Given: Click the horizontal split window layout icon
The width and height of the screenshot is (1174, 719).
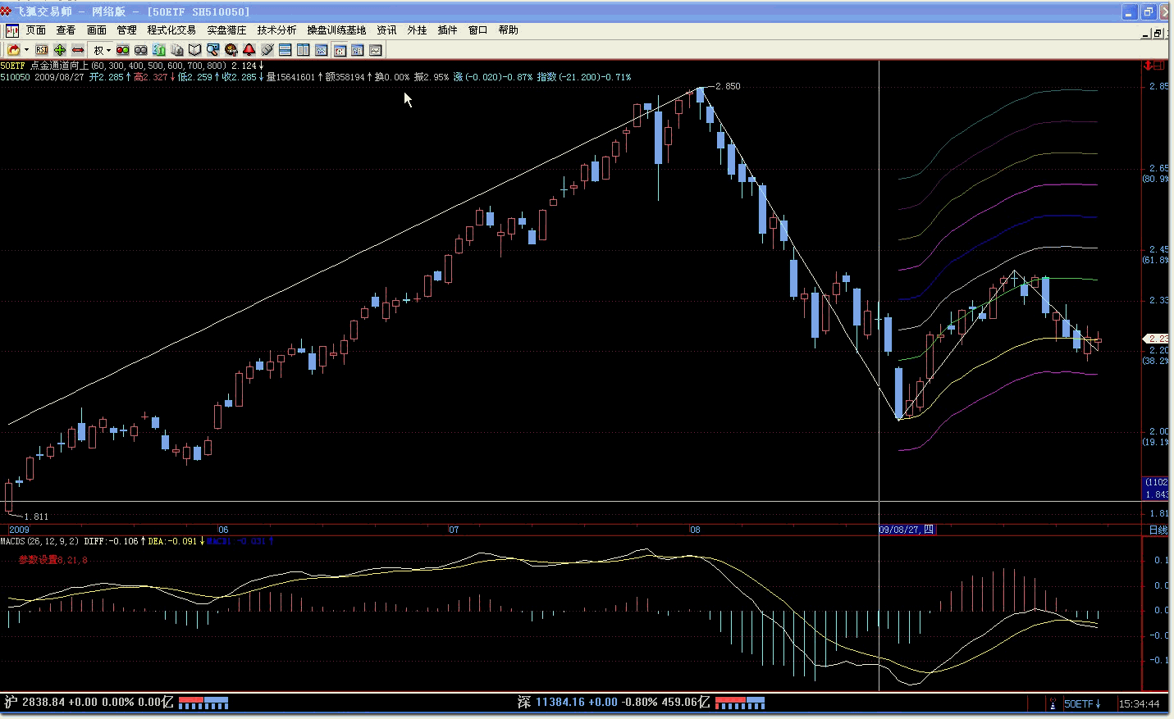Looking at the screenshot, I should click(x=286, y=50).
